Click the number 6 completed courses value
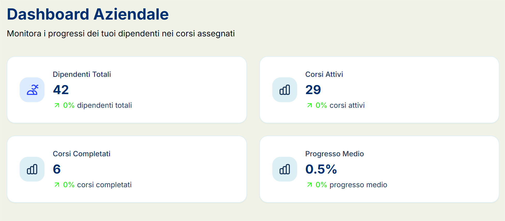This screenshot has height=221, width=505. [x=57, y=169]
